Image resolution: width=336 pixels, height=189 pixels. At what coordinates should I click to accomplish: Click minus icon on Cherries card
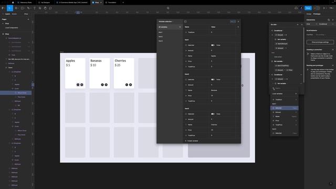point(127,85)
